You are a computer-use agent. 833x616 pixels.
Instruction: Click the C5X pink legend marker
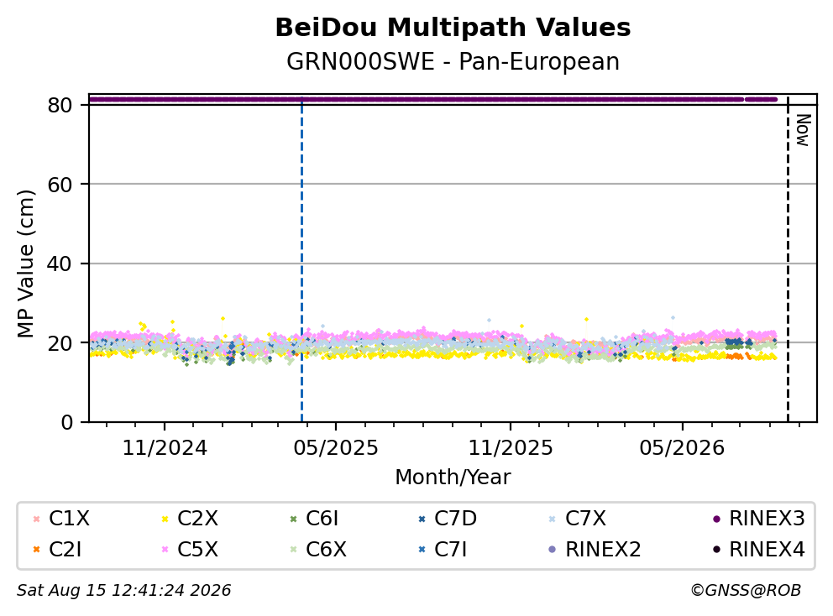(165, 550)
